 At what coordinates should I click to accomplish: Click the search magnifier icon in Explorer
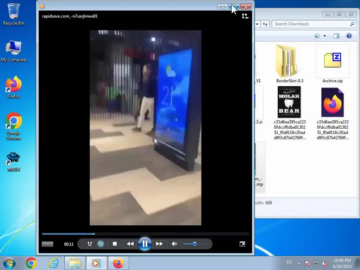(x=352, y=24)
